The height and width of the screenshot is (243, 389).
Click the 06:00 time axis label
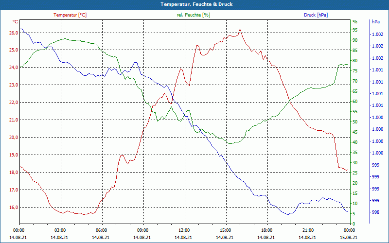(x=101, y=230)
